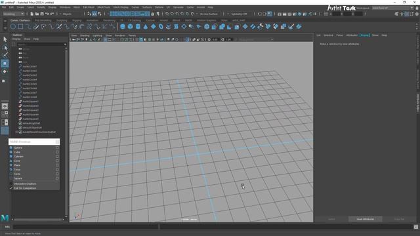This screenshot has width=420, height=236.
Task: Toggle the lock selection padlock icon
Action: coord(153,14)
